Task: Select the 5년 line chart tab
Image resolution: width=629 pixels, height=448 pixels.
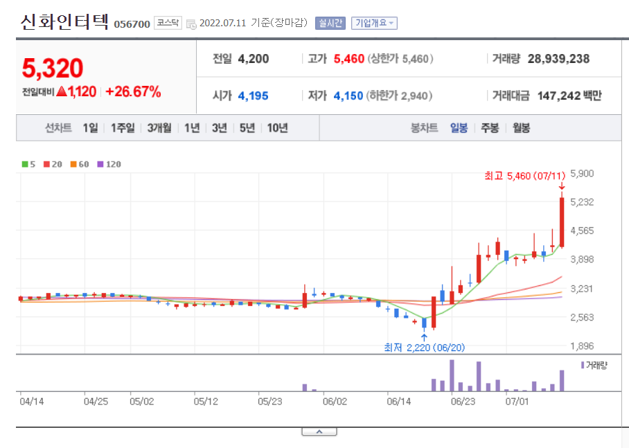Action: 247,128
